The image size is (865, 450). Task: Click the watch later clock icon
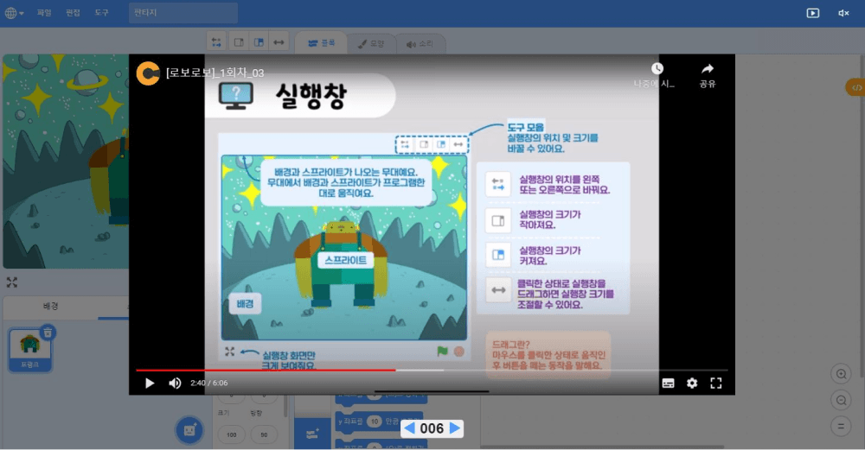pos(657,69)
